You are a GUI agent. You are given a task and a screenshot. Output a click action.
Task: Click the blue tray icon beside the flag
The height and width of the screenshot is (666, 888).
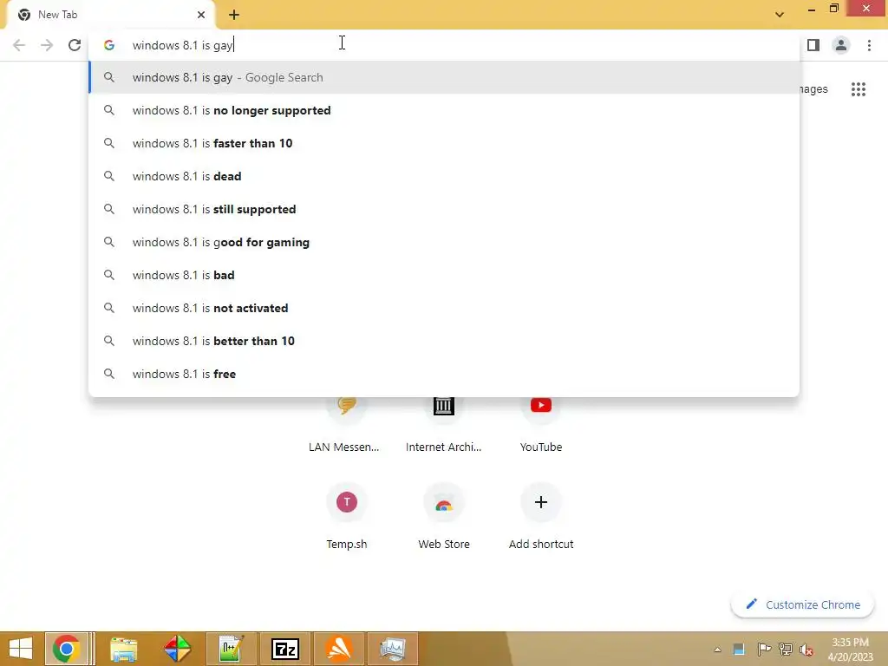pyautogui.click(x=739, y=649)
